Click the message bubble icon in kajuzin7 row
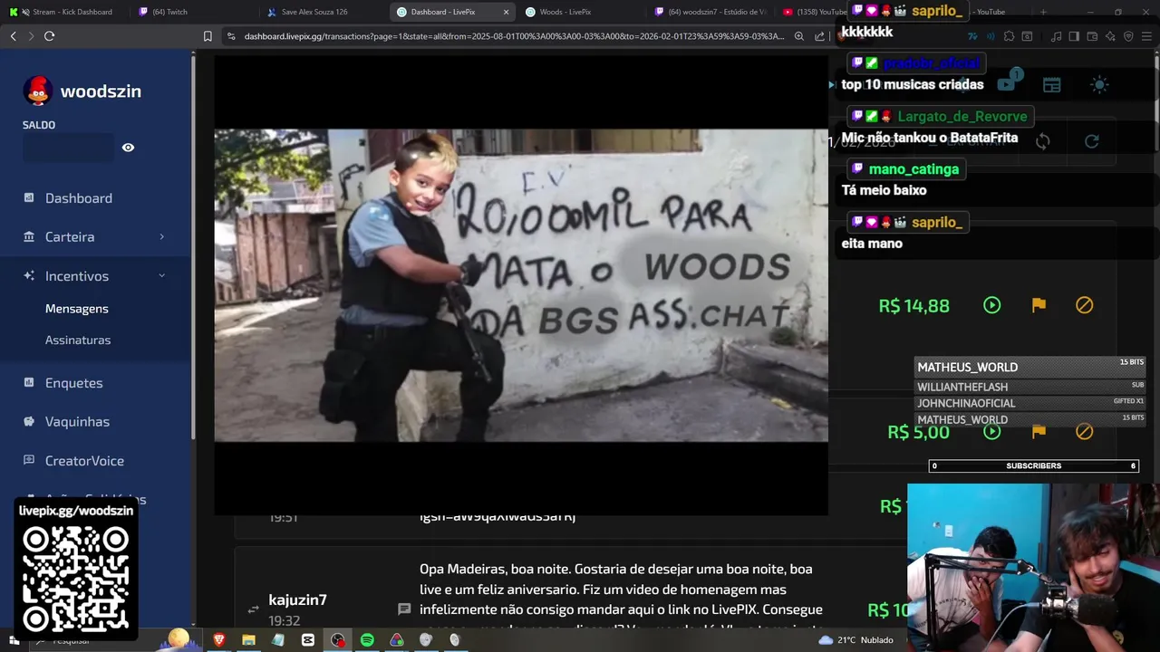1160x652 pixels. pyautogui.click(x=404, y=609)
